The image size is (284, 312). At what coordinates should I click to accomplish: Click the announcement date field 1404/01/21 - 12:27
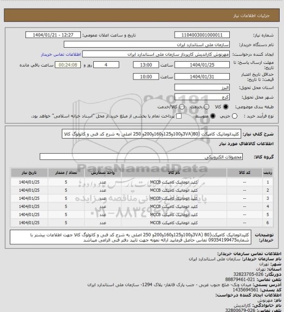point(53,35)
